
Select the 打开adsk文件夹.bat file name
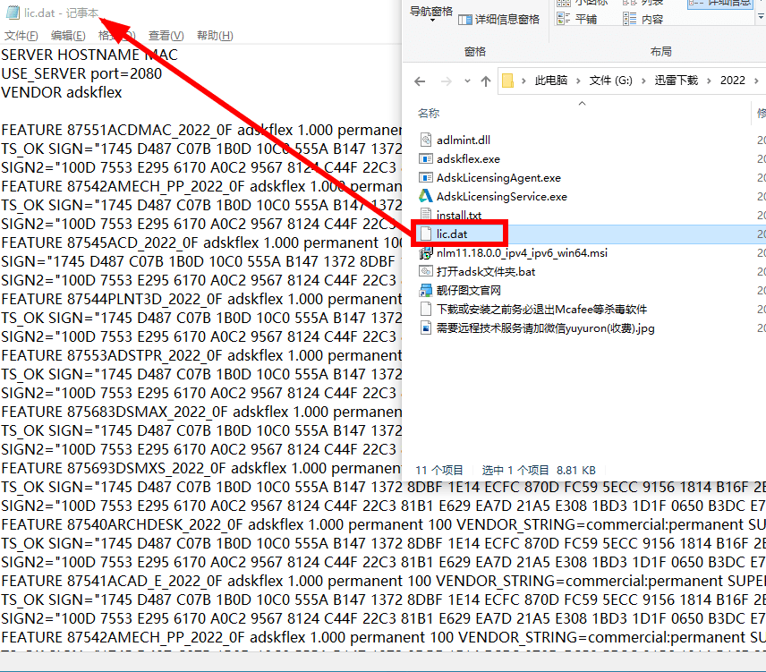[x=486, y=271]
